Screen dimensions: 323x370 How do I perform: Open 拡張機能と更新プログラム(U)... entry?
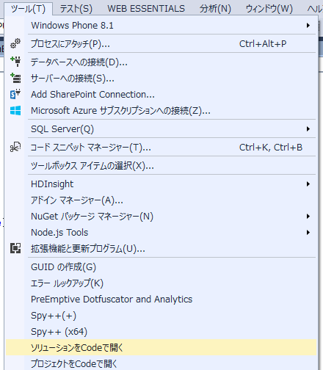pyautogui.click(x=161, y=249)
